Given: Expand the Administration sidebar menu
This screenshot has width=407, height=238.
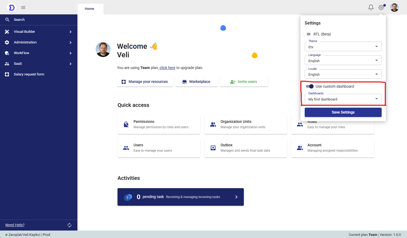Looking at the screenshot, I should (38, 42).
